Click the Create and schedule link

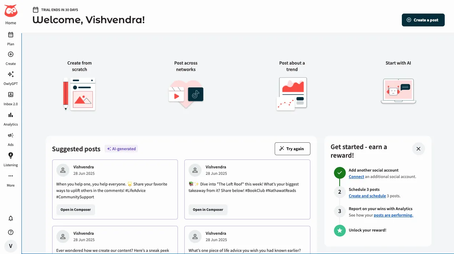click(367, 196)
